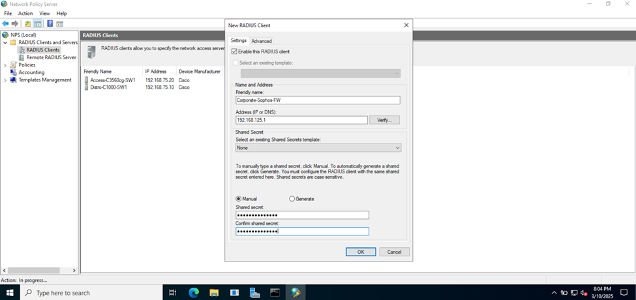Select the Manual shared secret option
This screenshot has height=300, width=636.
(239, 199)
